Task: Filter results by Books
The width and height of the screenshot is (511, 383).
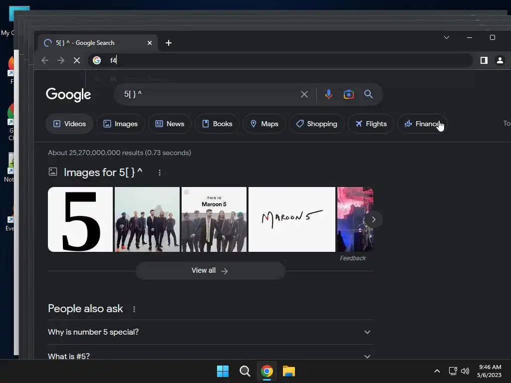Action: (217, 124)
